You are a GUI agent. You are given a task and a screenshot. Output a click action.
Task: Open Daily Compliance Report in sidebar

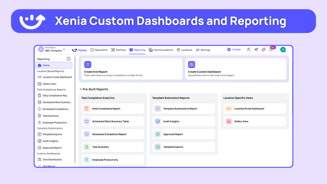tap(53, 95)
